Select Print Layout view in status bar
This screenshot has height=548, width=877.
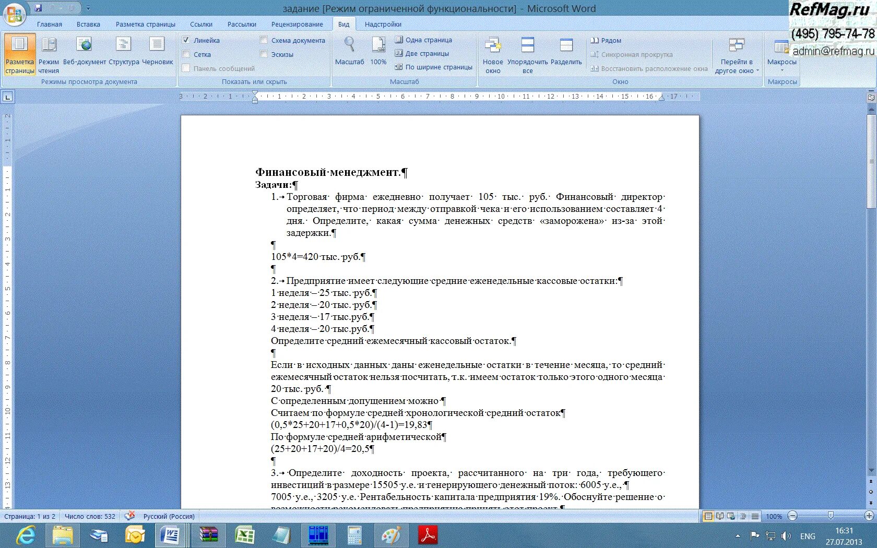tap(708, 516)
